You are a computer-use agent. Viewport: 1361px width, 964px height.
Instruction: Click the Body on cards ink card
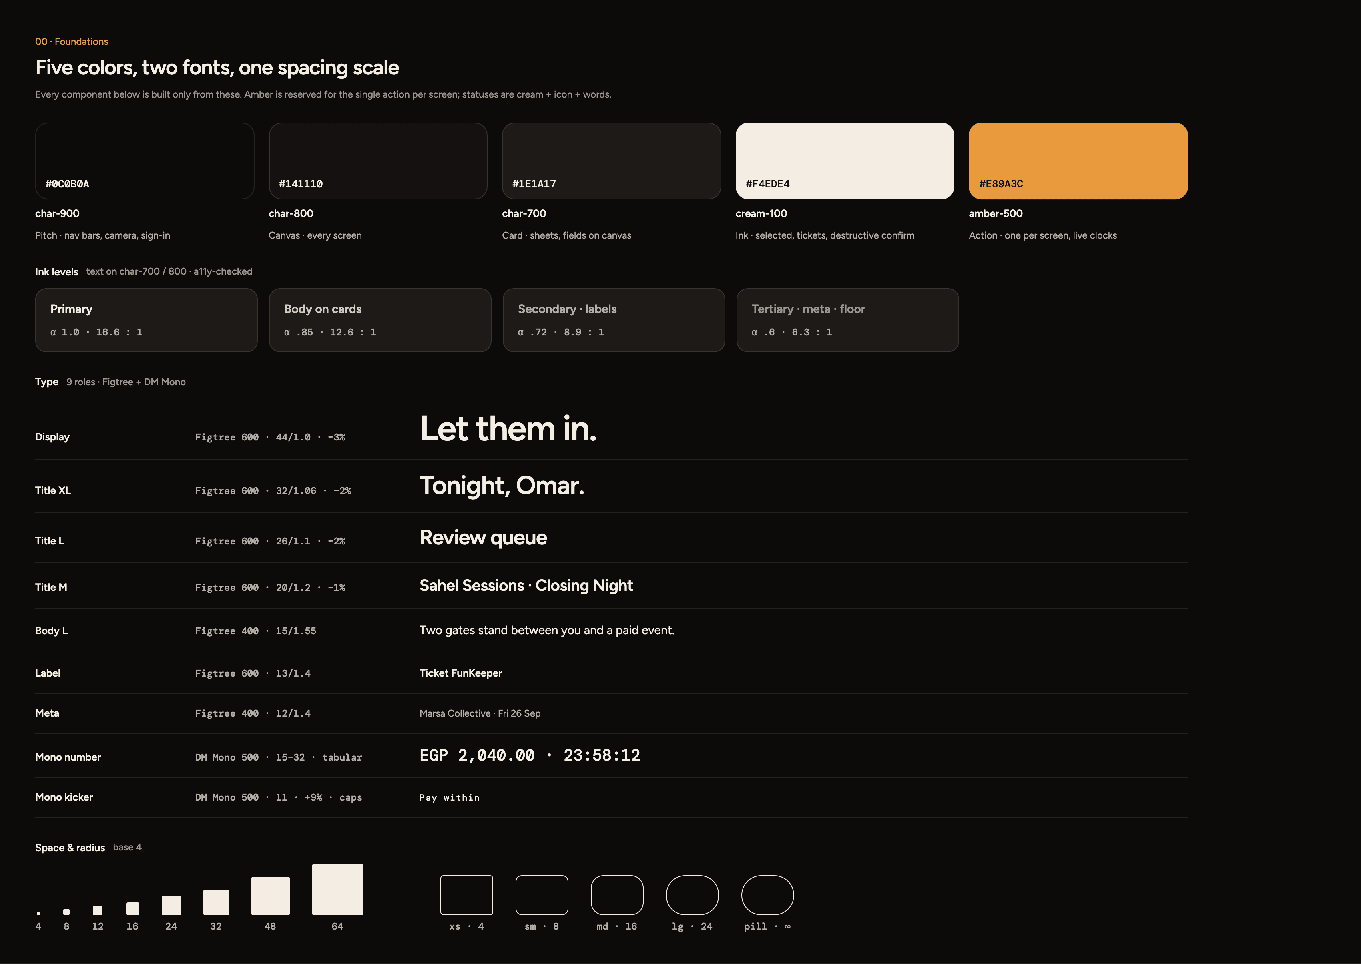[x=380, y=321]
